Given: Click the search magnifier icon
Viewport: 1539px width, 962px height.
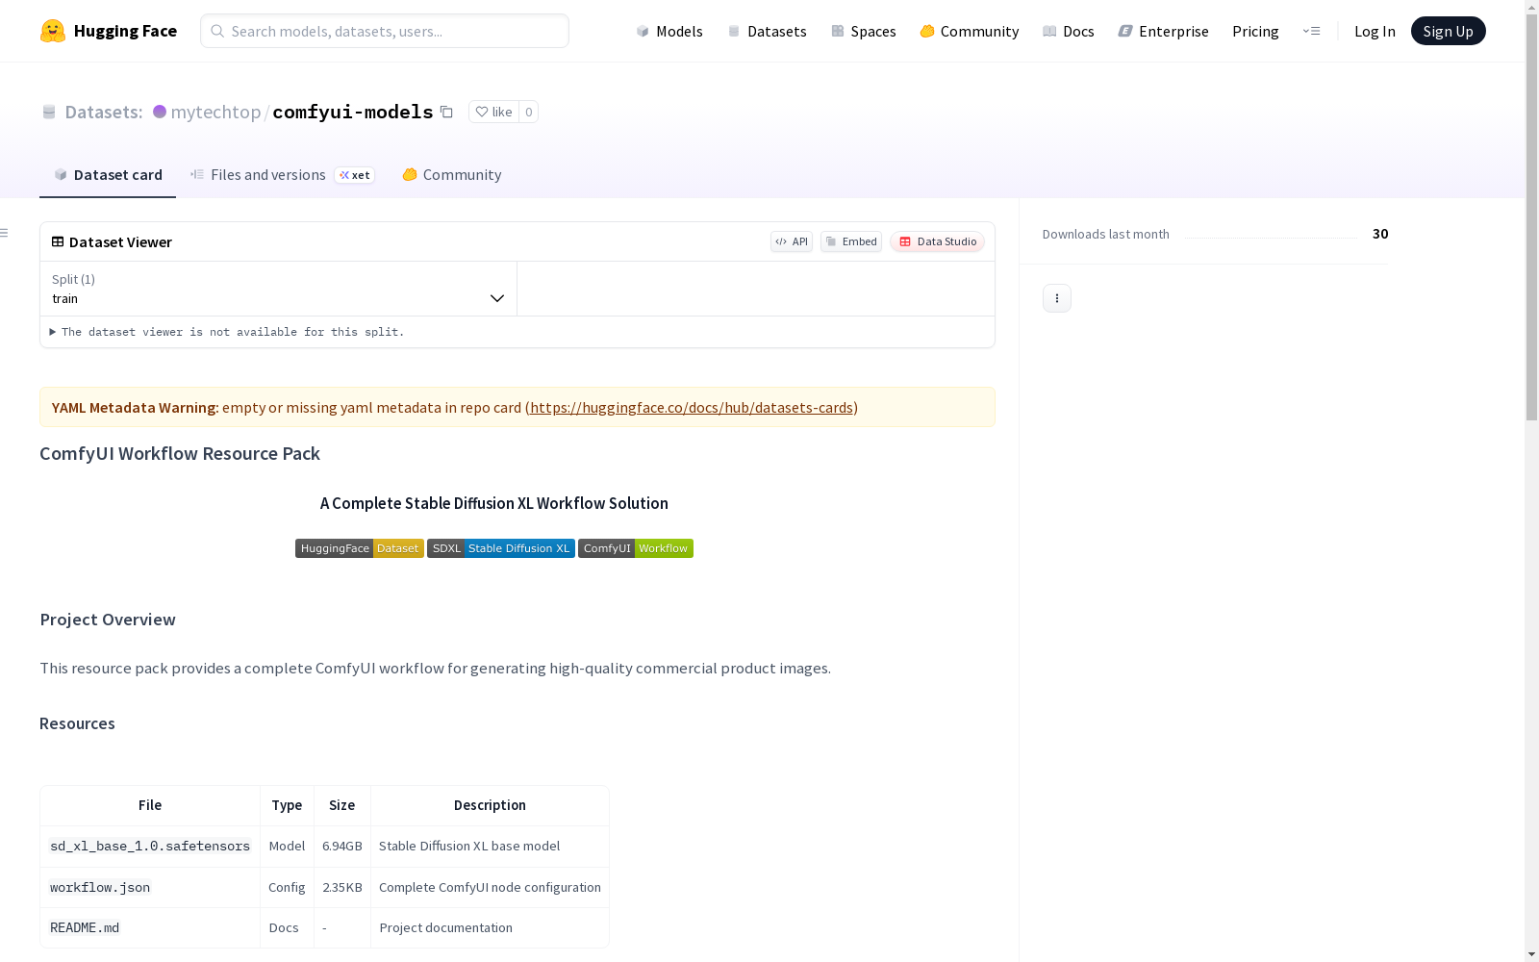Looking at the screenshot, I should pos(217,31).
